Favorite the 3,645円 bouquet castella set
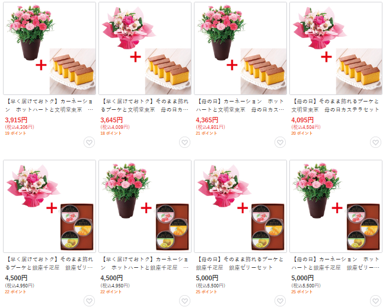Image resolution: width=386 pixels, height=307 pixels. (184, 143)
